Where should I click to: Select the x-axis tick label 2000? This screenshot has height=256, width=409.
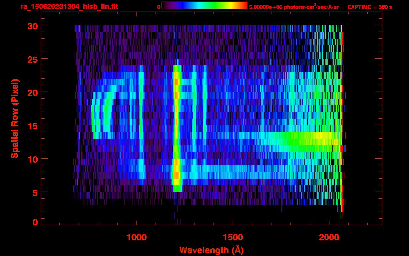click(329, 237)
